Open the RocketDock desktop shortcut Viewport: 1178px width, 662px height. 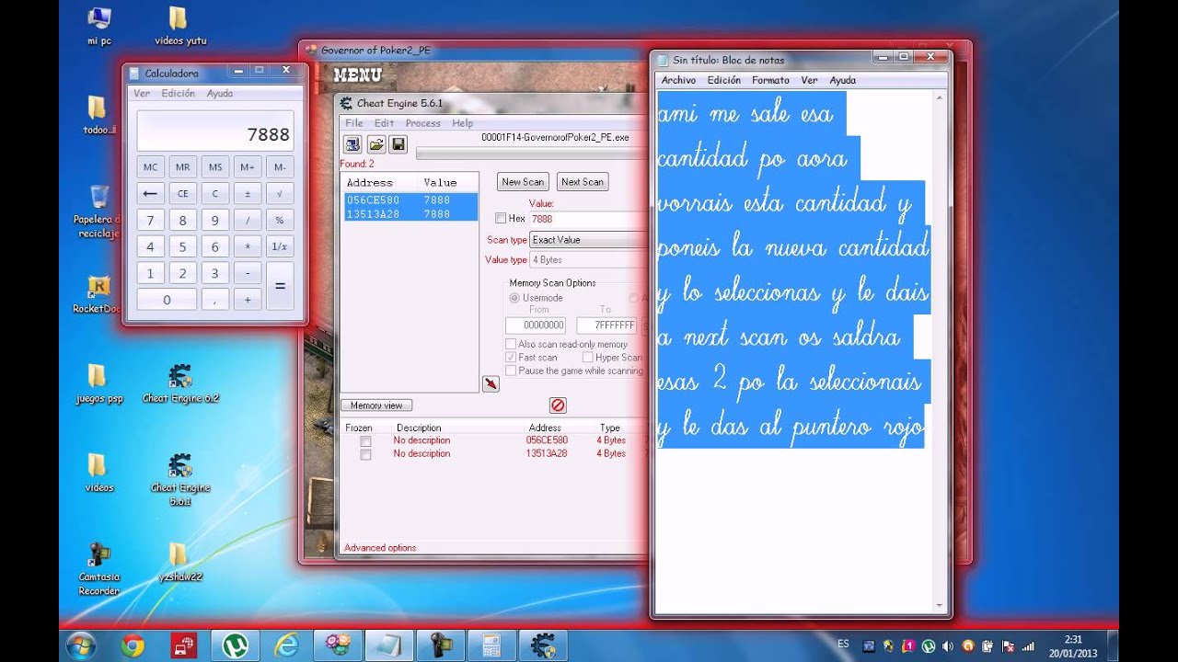coord(98,294)
